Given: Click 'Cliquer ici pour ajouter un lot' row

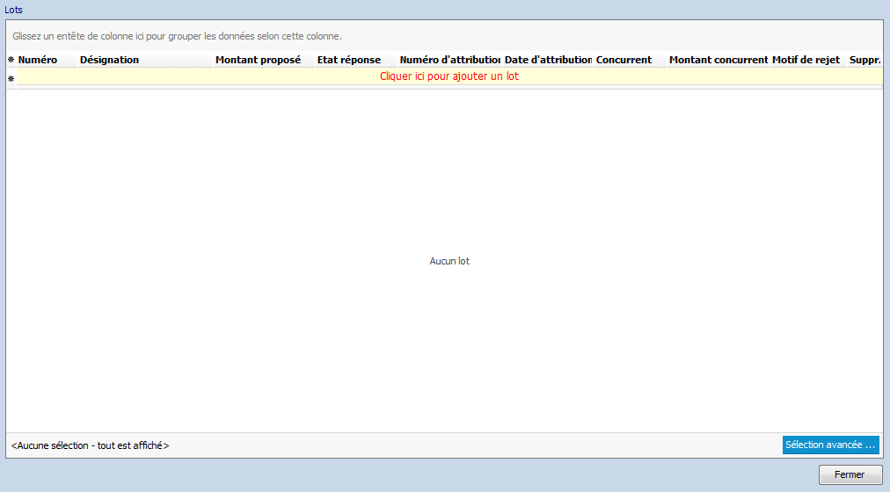Looking at the screenshot, I should click(449, 76).
